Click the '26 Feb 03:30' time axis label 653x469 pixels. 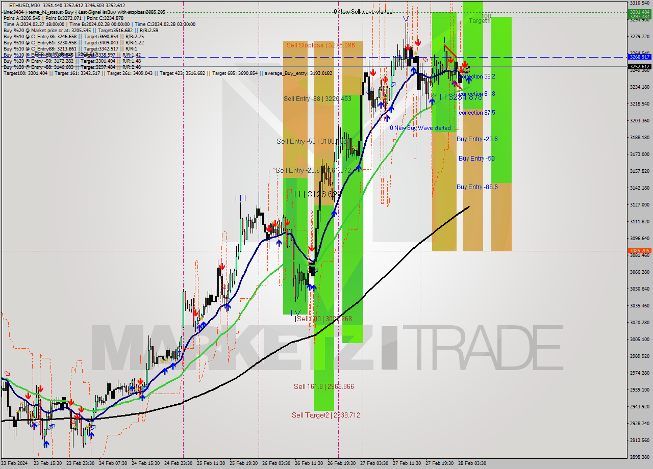tap(276, 463)
